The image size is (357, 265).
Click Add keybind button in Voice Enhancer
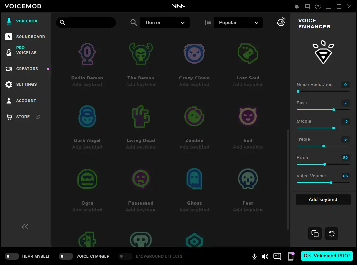[323, 199]
